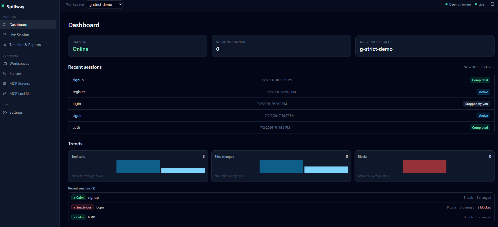Image resolution: width=498 pixels, height=227 pixels.
Task: Click the Sessions Running card
Action: click(281, 46)
